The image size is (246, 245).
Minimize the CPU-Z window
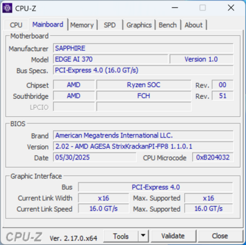(175, 8)
